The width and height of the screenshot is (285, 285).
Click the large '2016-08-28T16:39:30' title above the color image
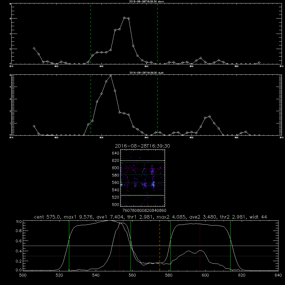pyautogui.click(x=142, y=146)
